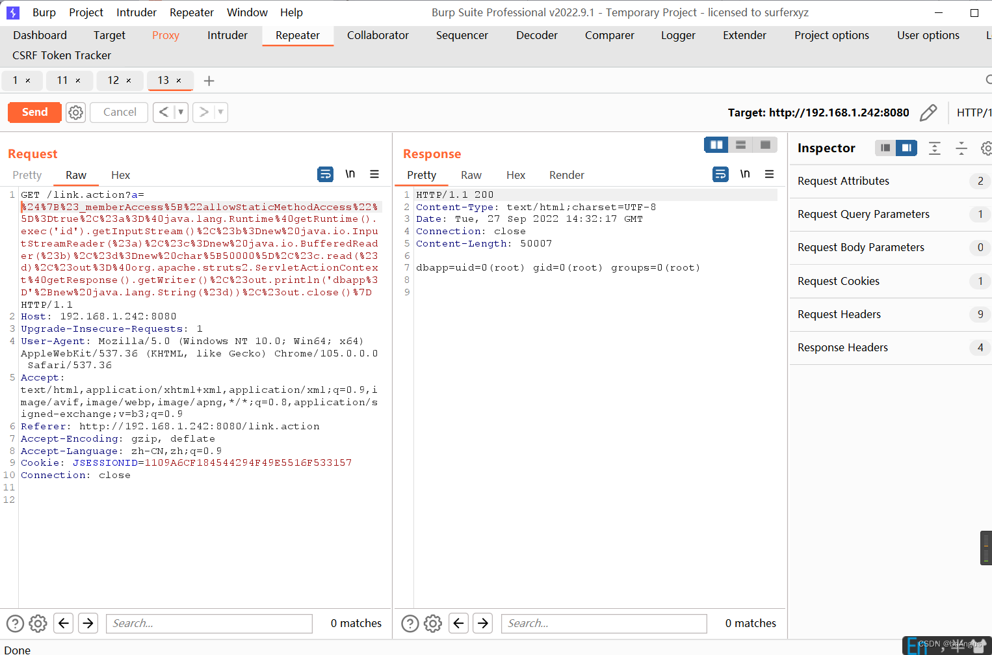This screenshot has height=655, width=992.
Task: Switch Request view to Hex
Action: point(120,175)
